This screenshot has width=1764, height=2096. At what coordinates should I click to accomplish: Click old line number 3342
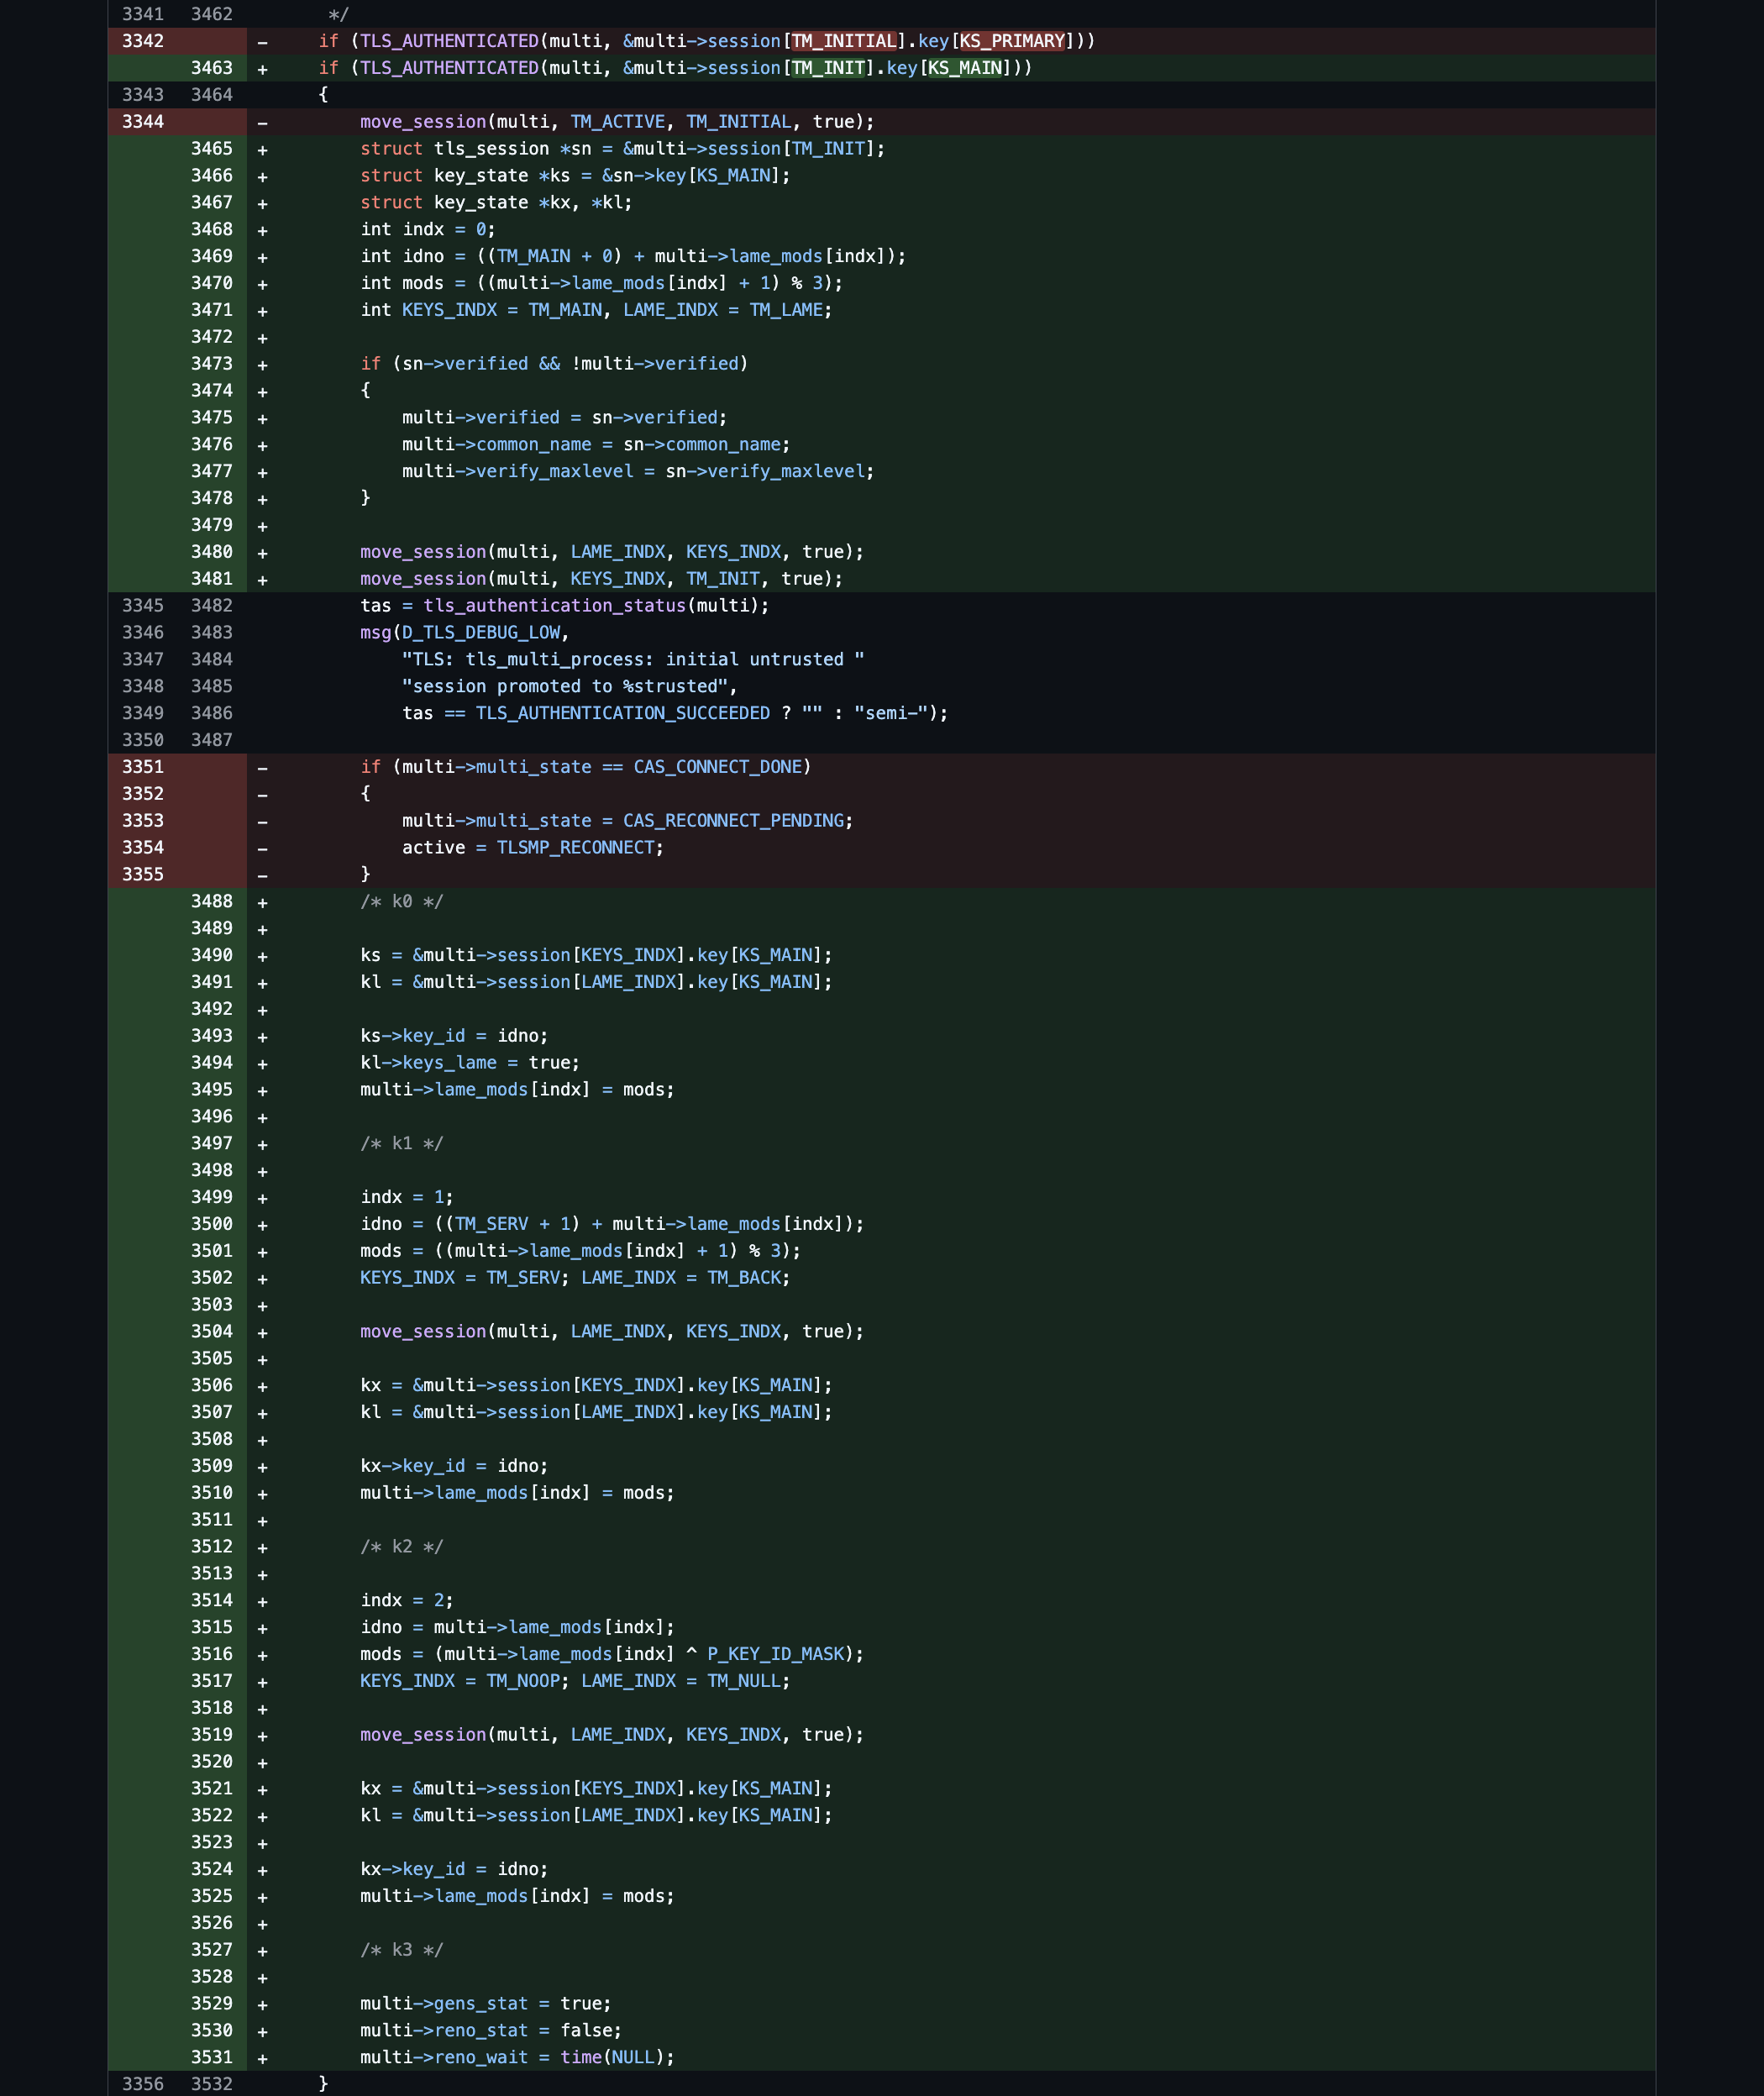[142, 41]
